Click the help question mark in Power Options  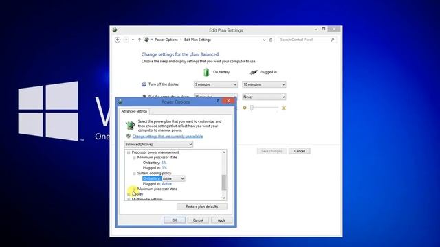pyautogui.click(x=217, y=101)
